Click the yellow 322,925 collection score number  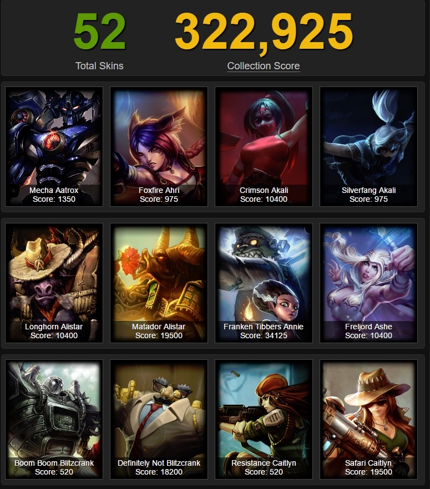[264, 33]
